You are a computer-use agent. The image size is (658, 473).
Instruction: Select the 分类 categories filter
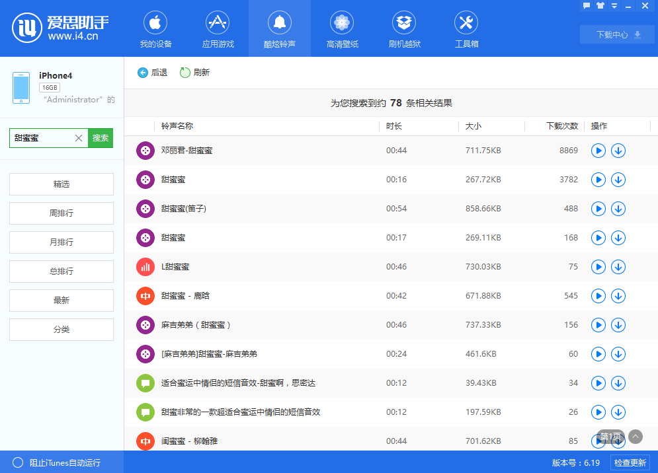click(62, 330)
